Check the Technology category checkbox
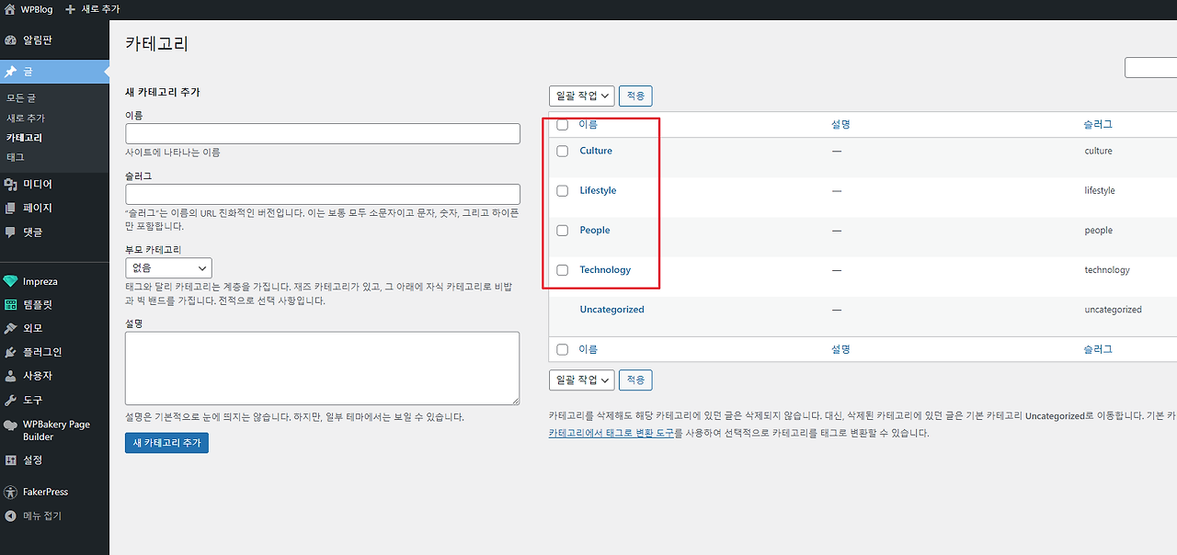 point(563,270)
